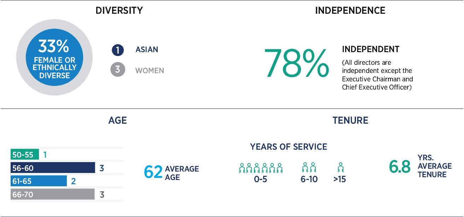This screenshot has height=217, width=464.
Task: Click the 62 average age number
Action: click(153, 172)
